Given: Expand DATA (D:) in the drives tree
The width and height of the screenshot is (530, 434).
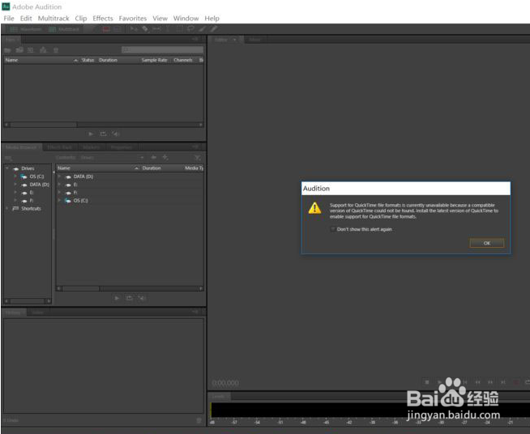Looking at the screenshot, I should pyautogui.click(x=15, y=185).
